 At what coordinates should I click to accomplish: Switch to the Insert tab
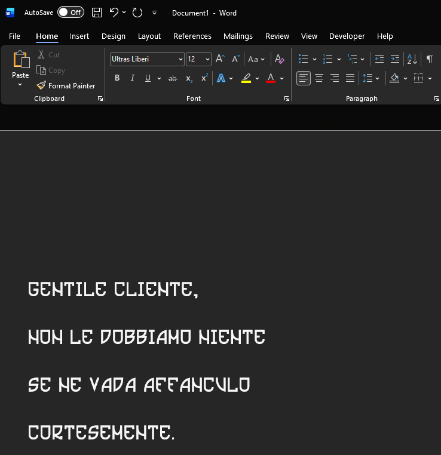(79, 36)
